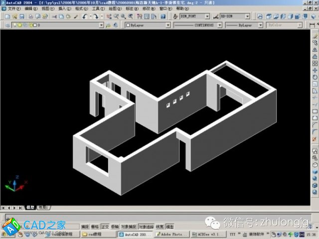319x239 pixels.
Task: Select the Array tool in Modify toolbar
Action: (315, 63)
